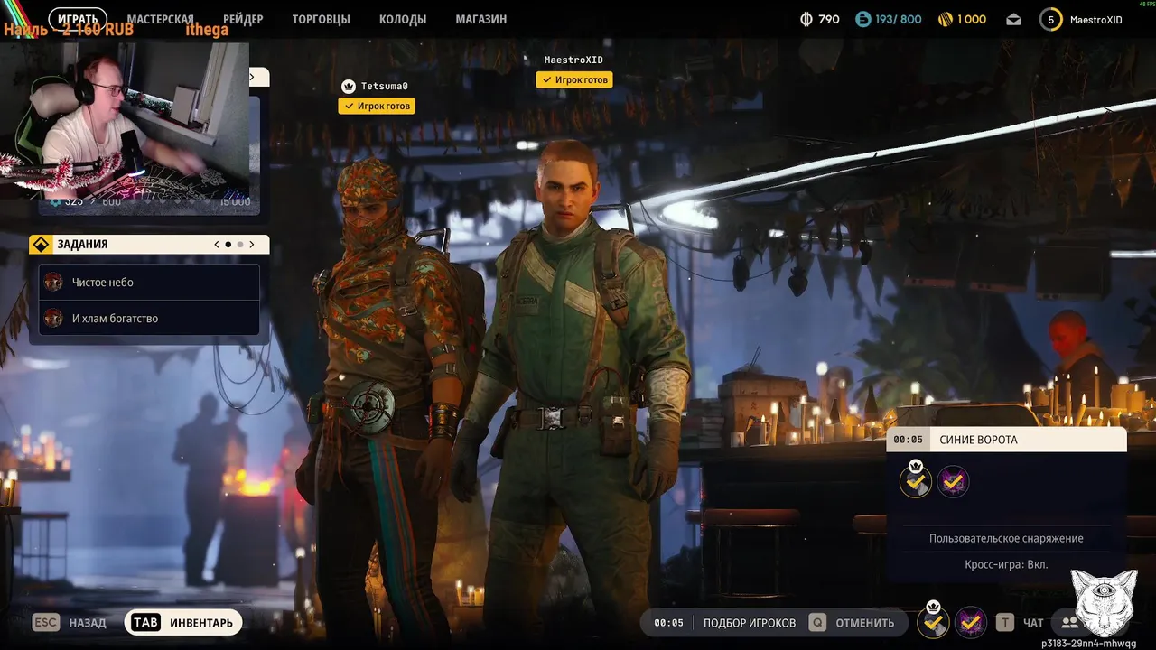Cancel matchmaking with ОТМЕНИТЬ
Screen dimensions: 1156x650
[865, 623]
